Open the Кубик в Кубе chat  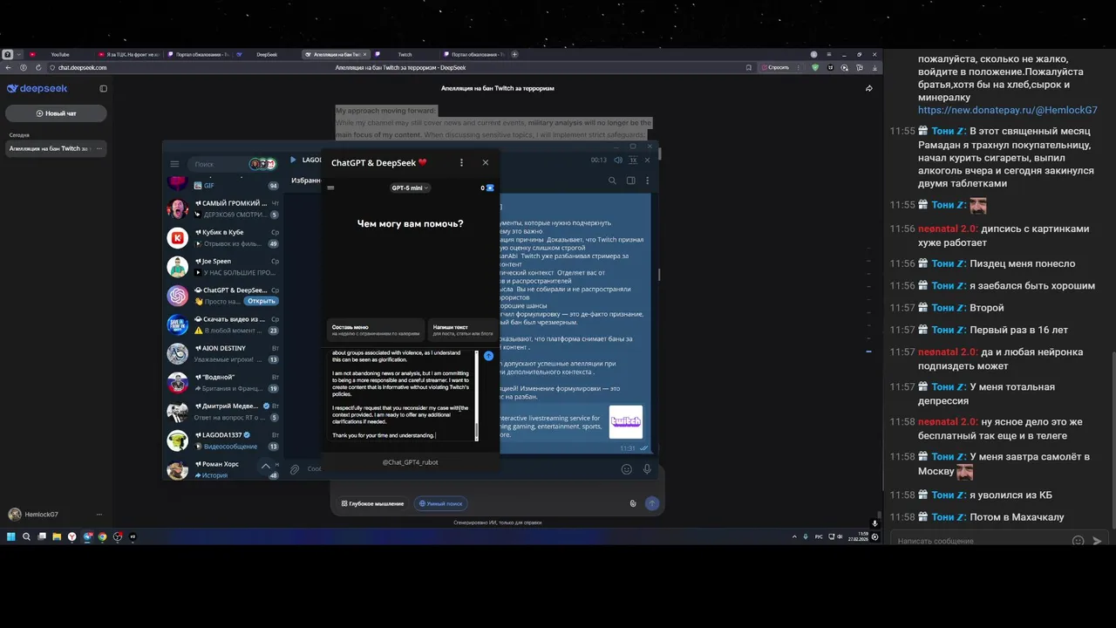coord(223,237)
